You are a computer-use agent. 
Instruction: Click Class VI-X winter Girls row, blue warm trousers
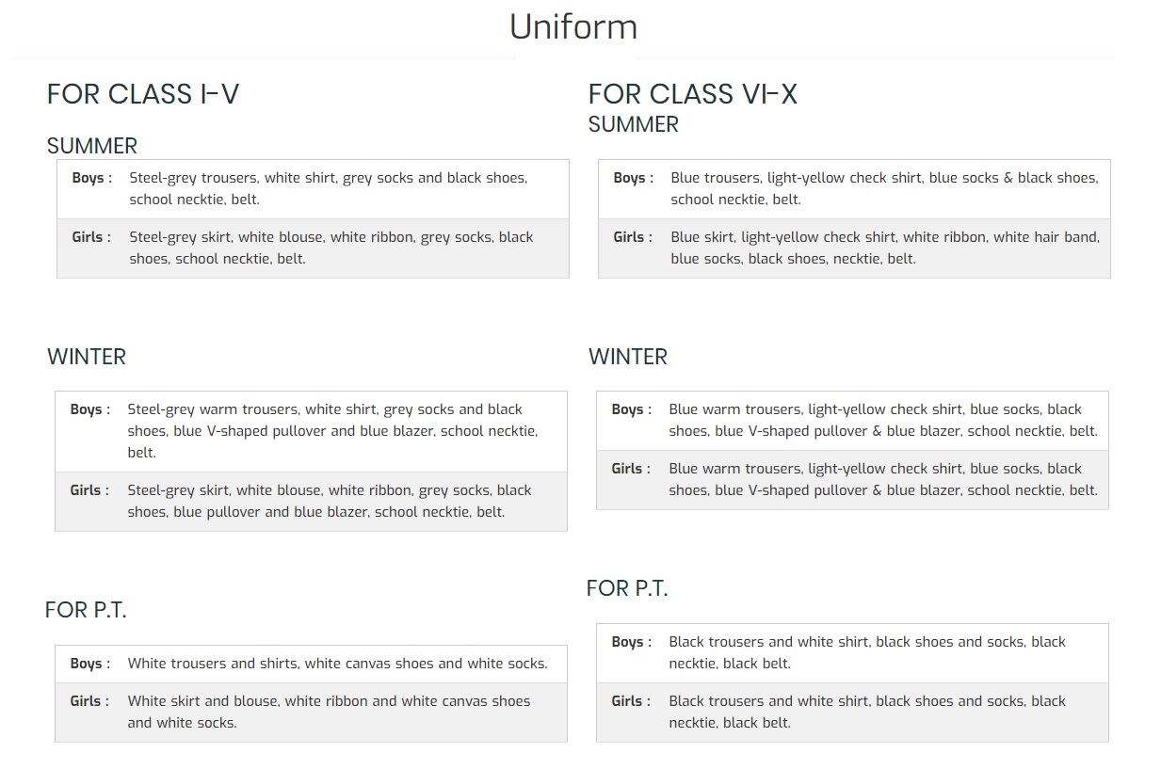(852, 480)
